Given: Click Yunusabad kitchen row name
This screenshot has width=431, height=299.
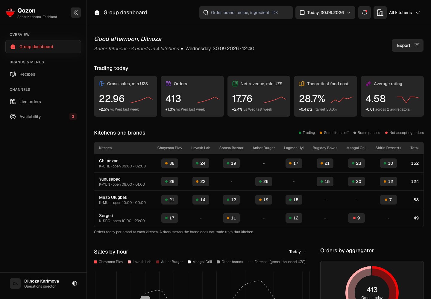Looking at the screenshot, I should click(x=110, y=179).
